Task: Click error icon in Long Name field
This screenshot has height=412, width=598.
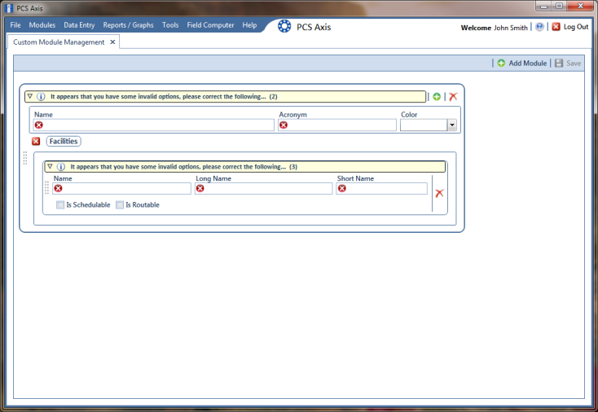Action: [200, 188]
